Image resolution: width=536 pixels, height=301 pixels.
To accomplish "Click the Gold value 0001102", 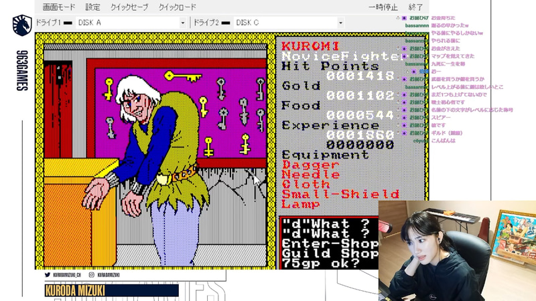I will 360,96.
